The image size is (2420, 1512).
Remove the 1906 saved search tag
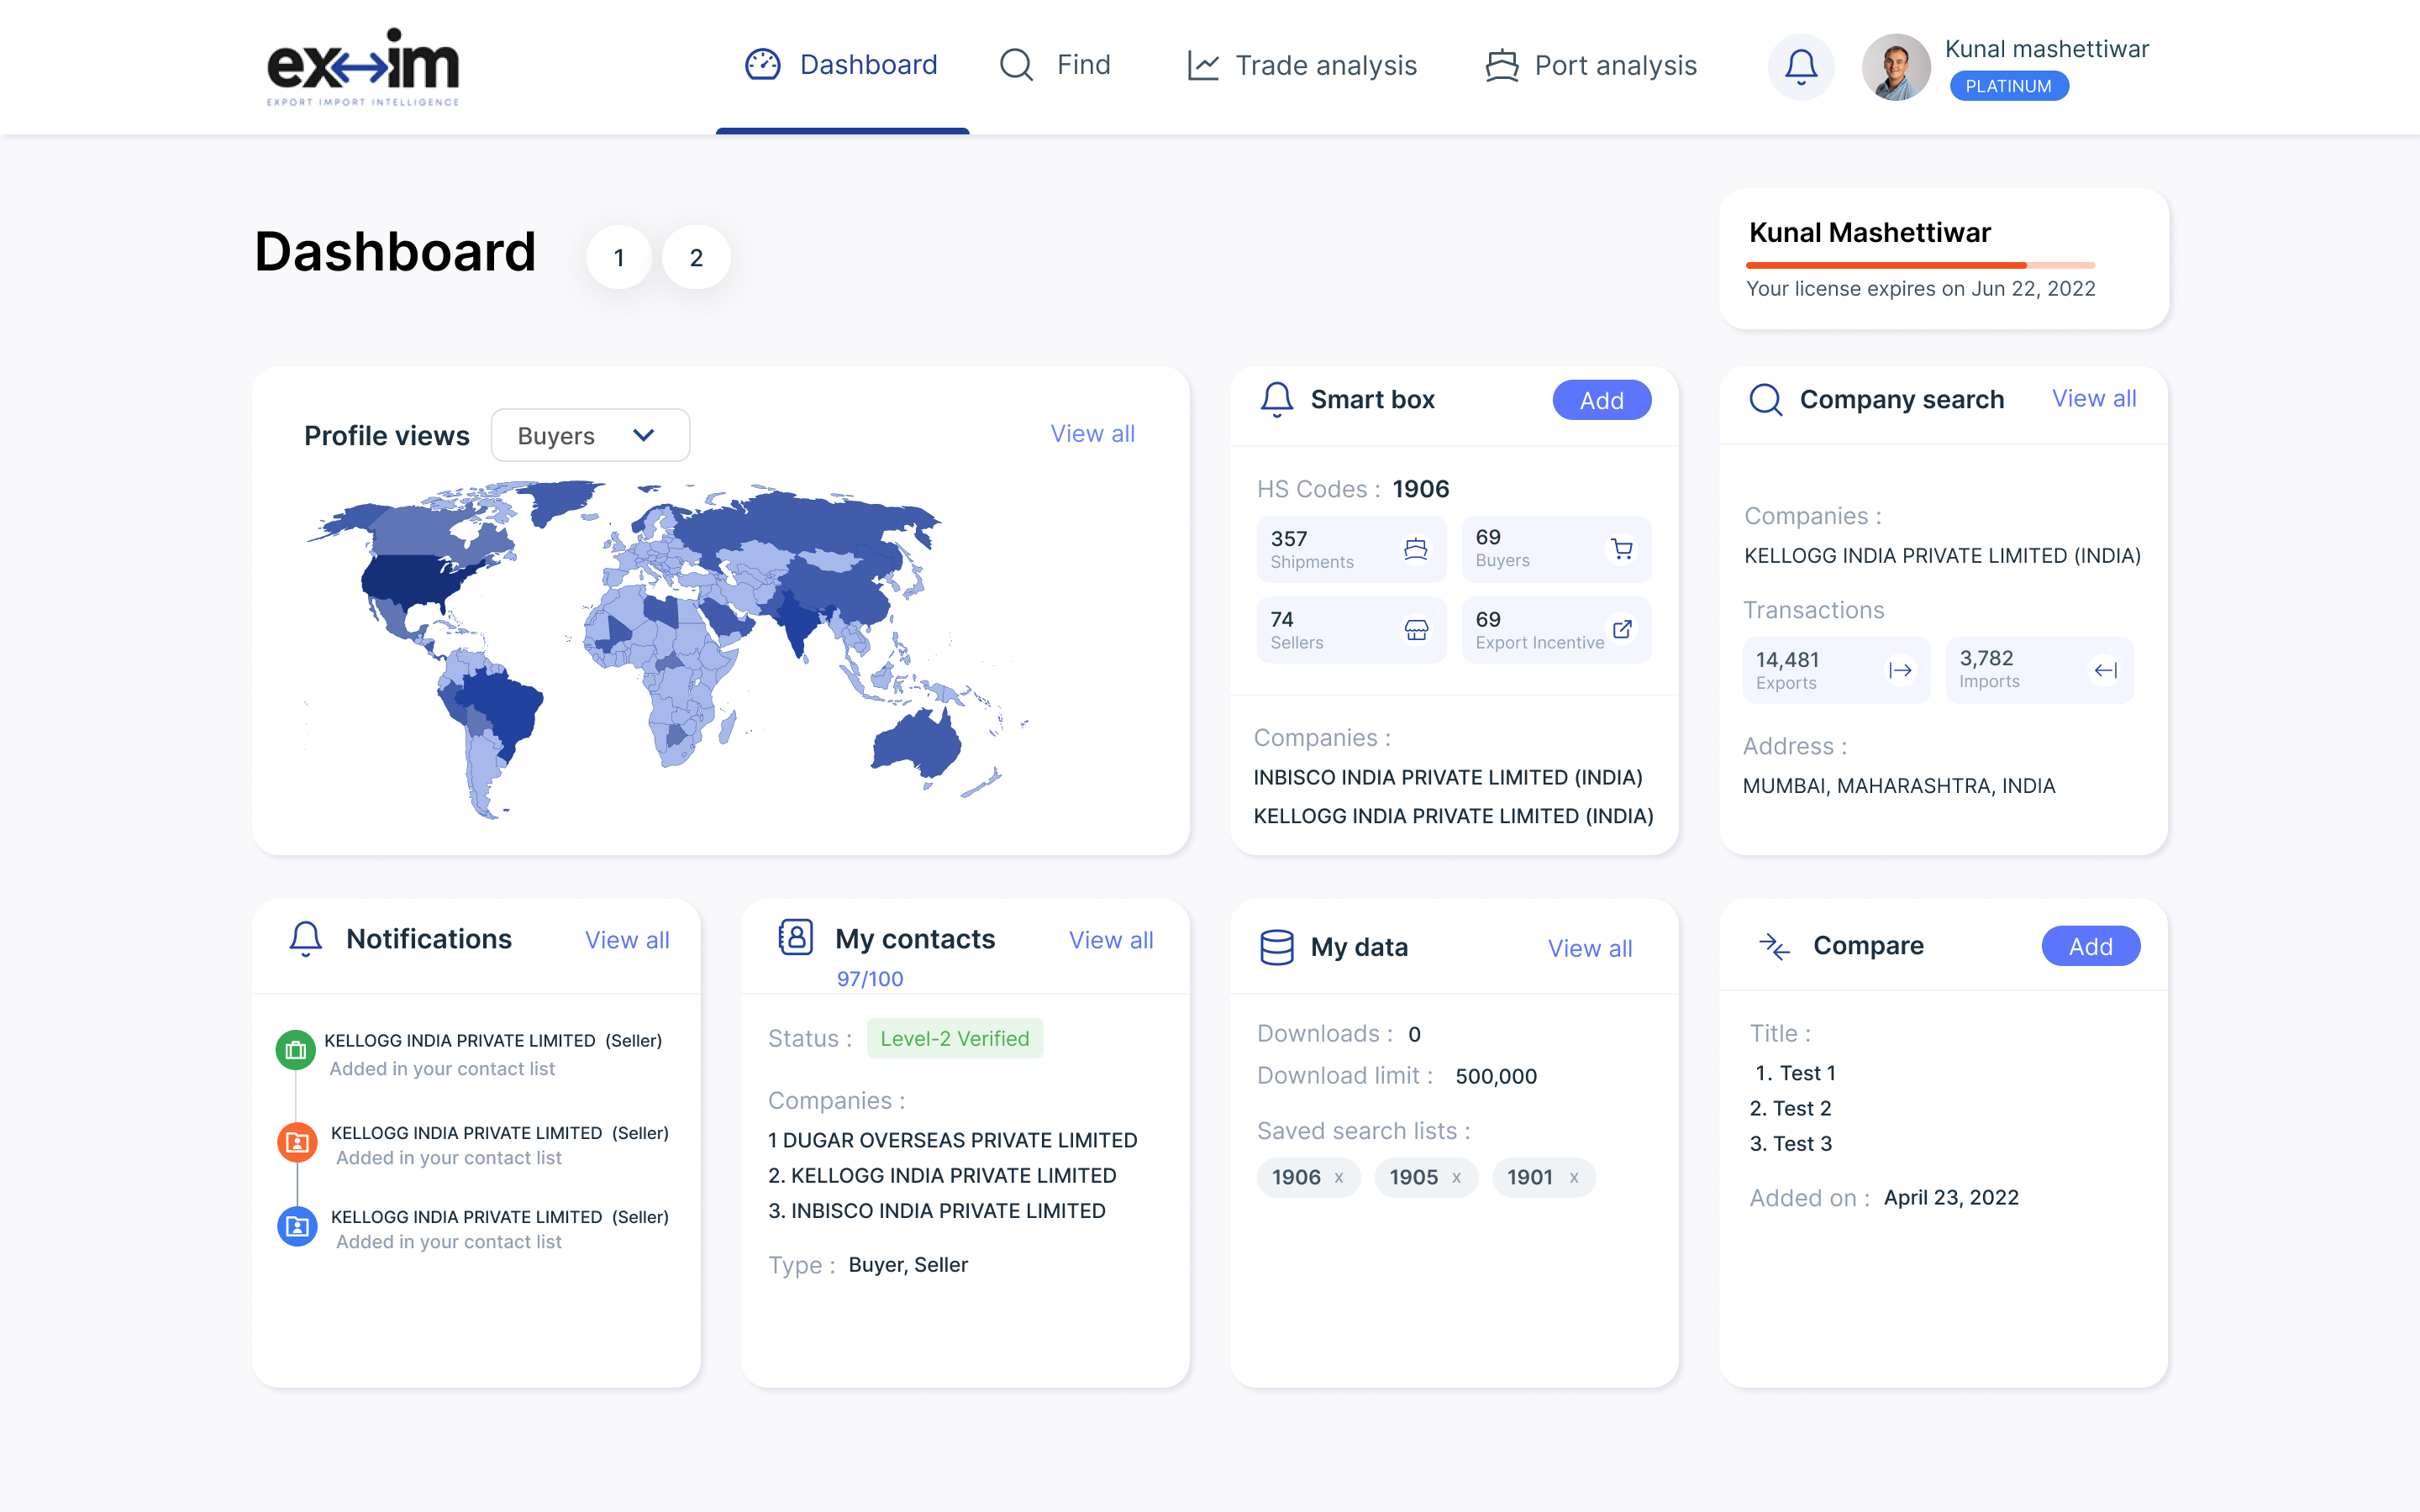click(x=1338, y=1178)
